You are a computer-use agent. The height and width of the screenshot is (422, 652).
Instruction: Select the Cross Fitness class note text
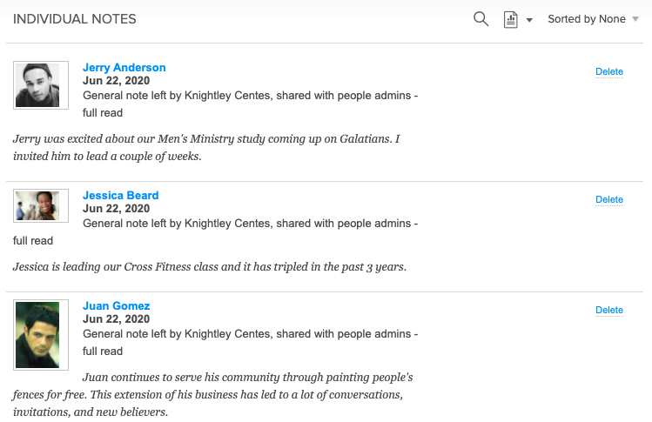point(209,266)
